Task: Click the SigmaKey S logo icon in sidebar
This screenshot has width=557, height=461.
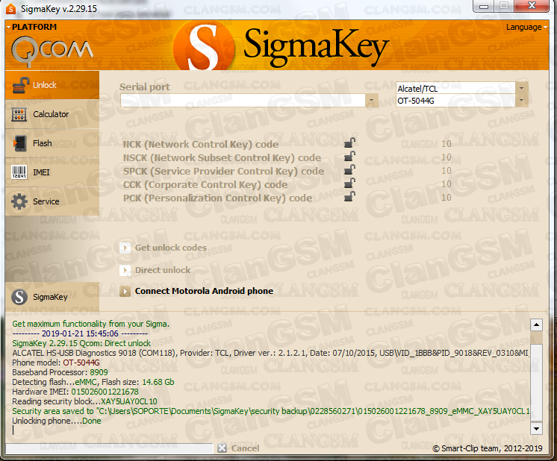Action: 19,297
